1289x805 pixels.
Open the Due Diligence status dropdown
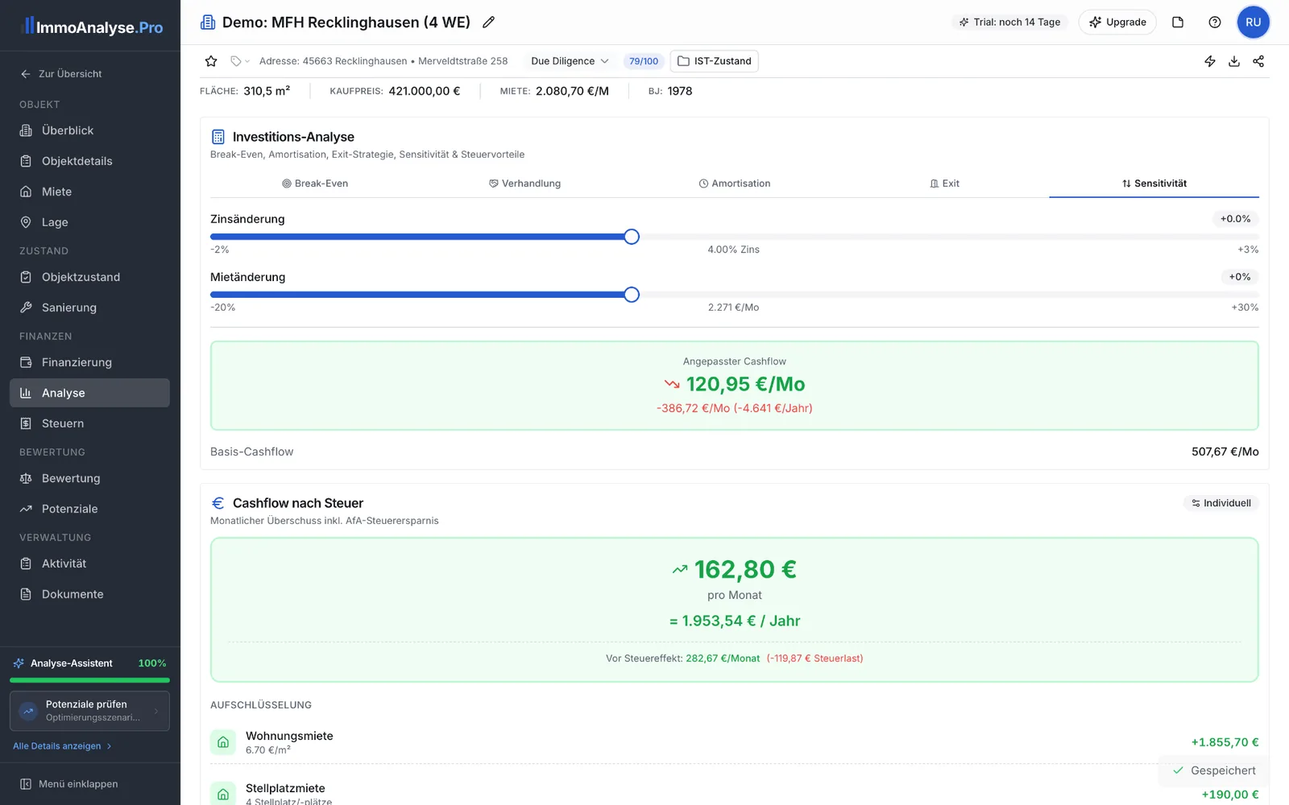tap(570, 61)
